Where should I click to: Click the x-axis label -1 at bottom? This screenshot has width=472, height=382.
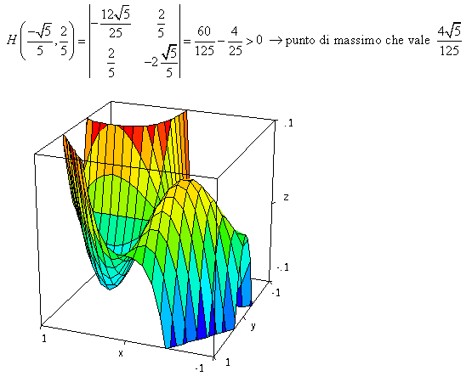pyautogui.click(x=199, y=368)
